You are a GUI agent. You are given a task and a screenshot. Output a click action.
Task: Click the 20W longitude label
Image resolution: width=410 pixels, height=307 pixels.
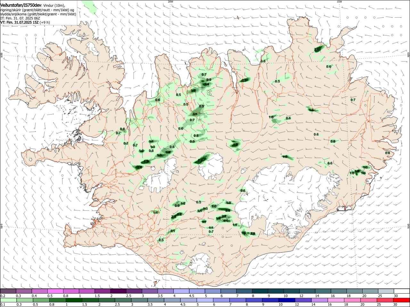170,2
